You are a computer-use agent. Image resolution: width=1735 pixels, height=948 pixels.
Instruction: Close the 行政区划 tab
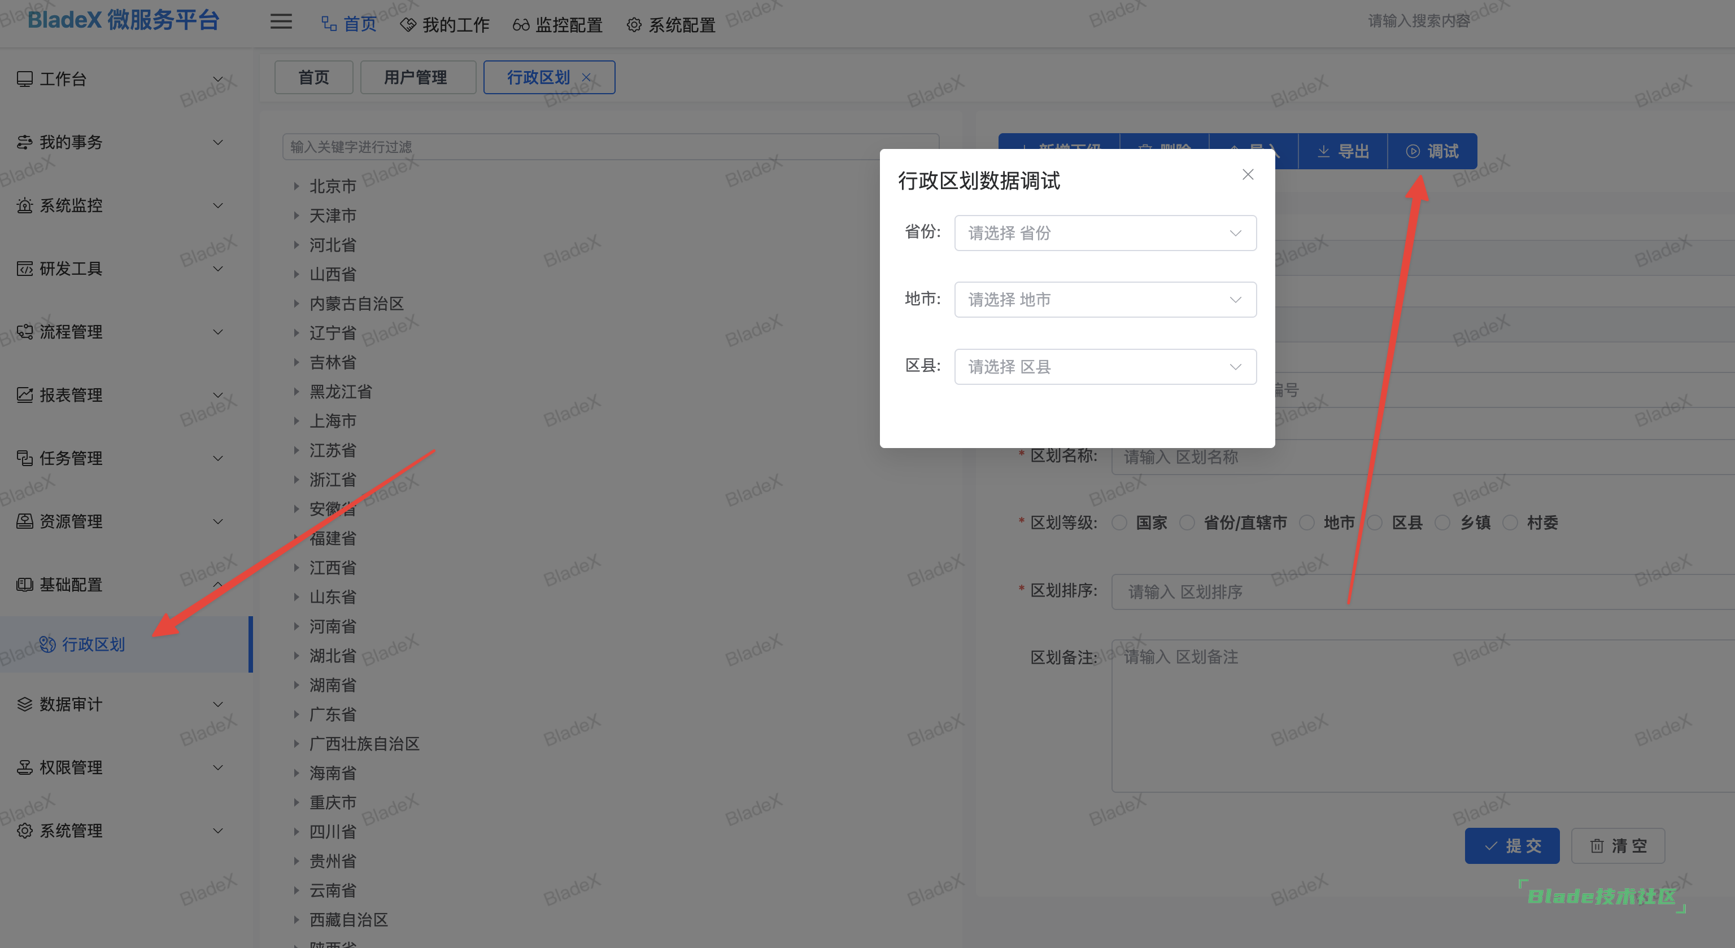pyautogui.click(x=586, y=77)
